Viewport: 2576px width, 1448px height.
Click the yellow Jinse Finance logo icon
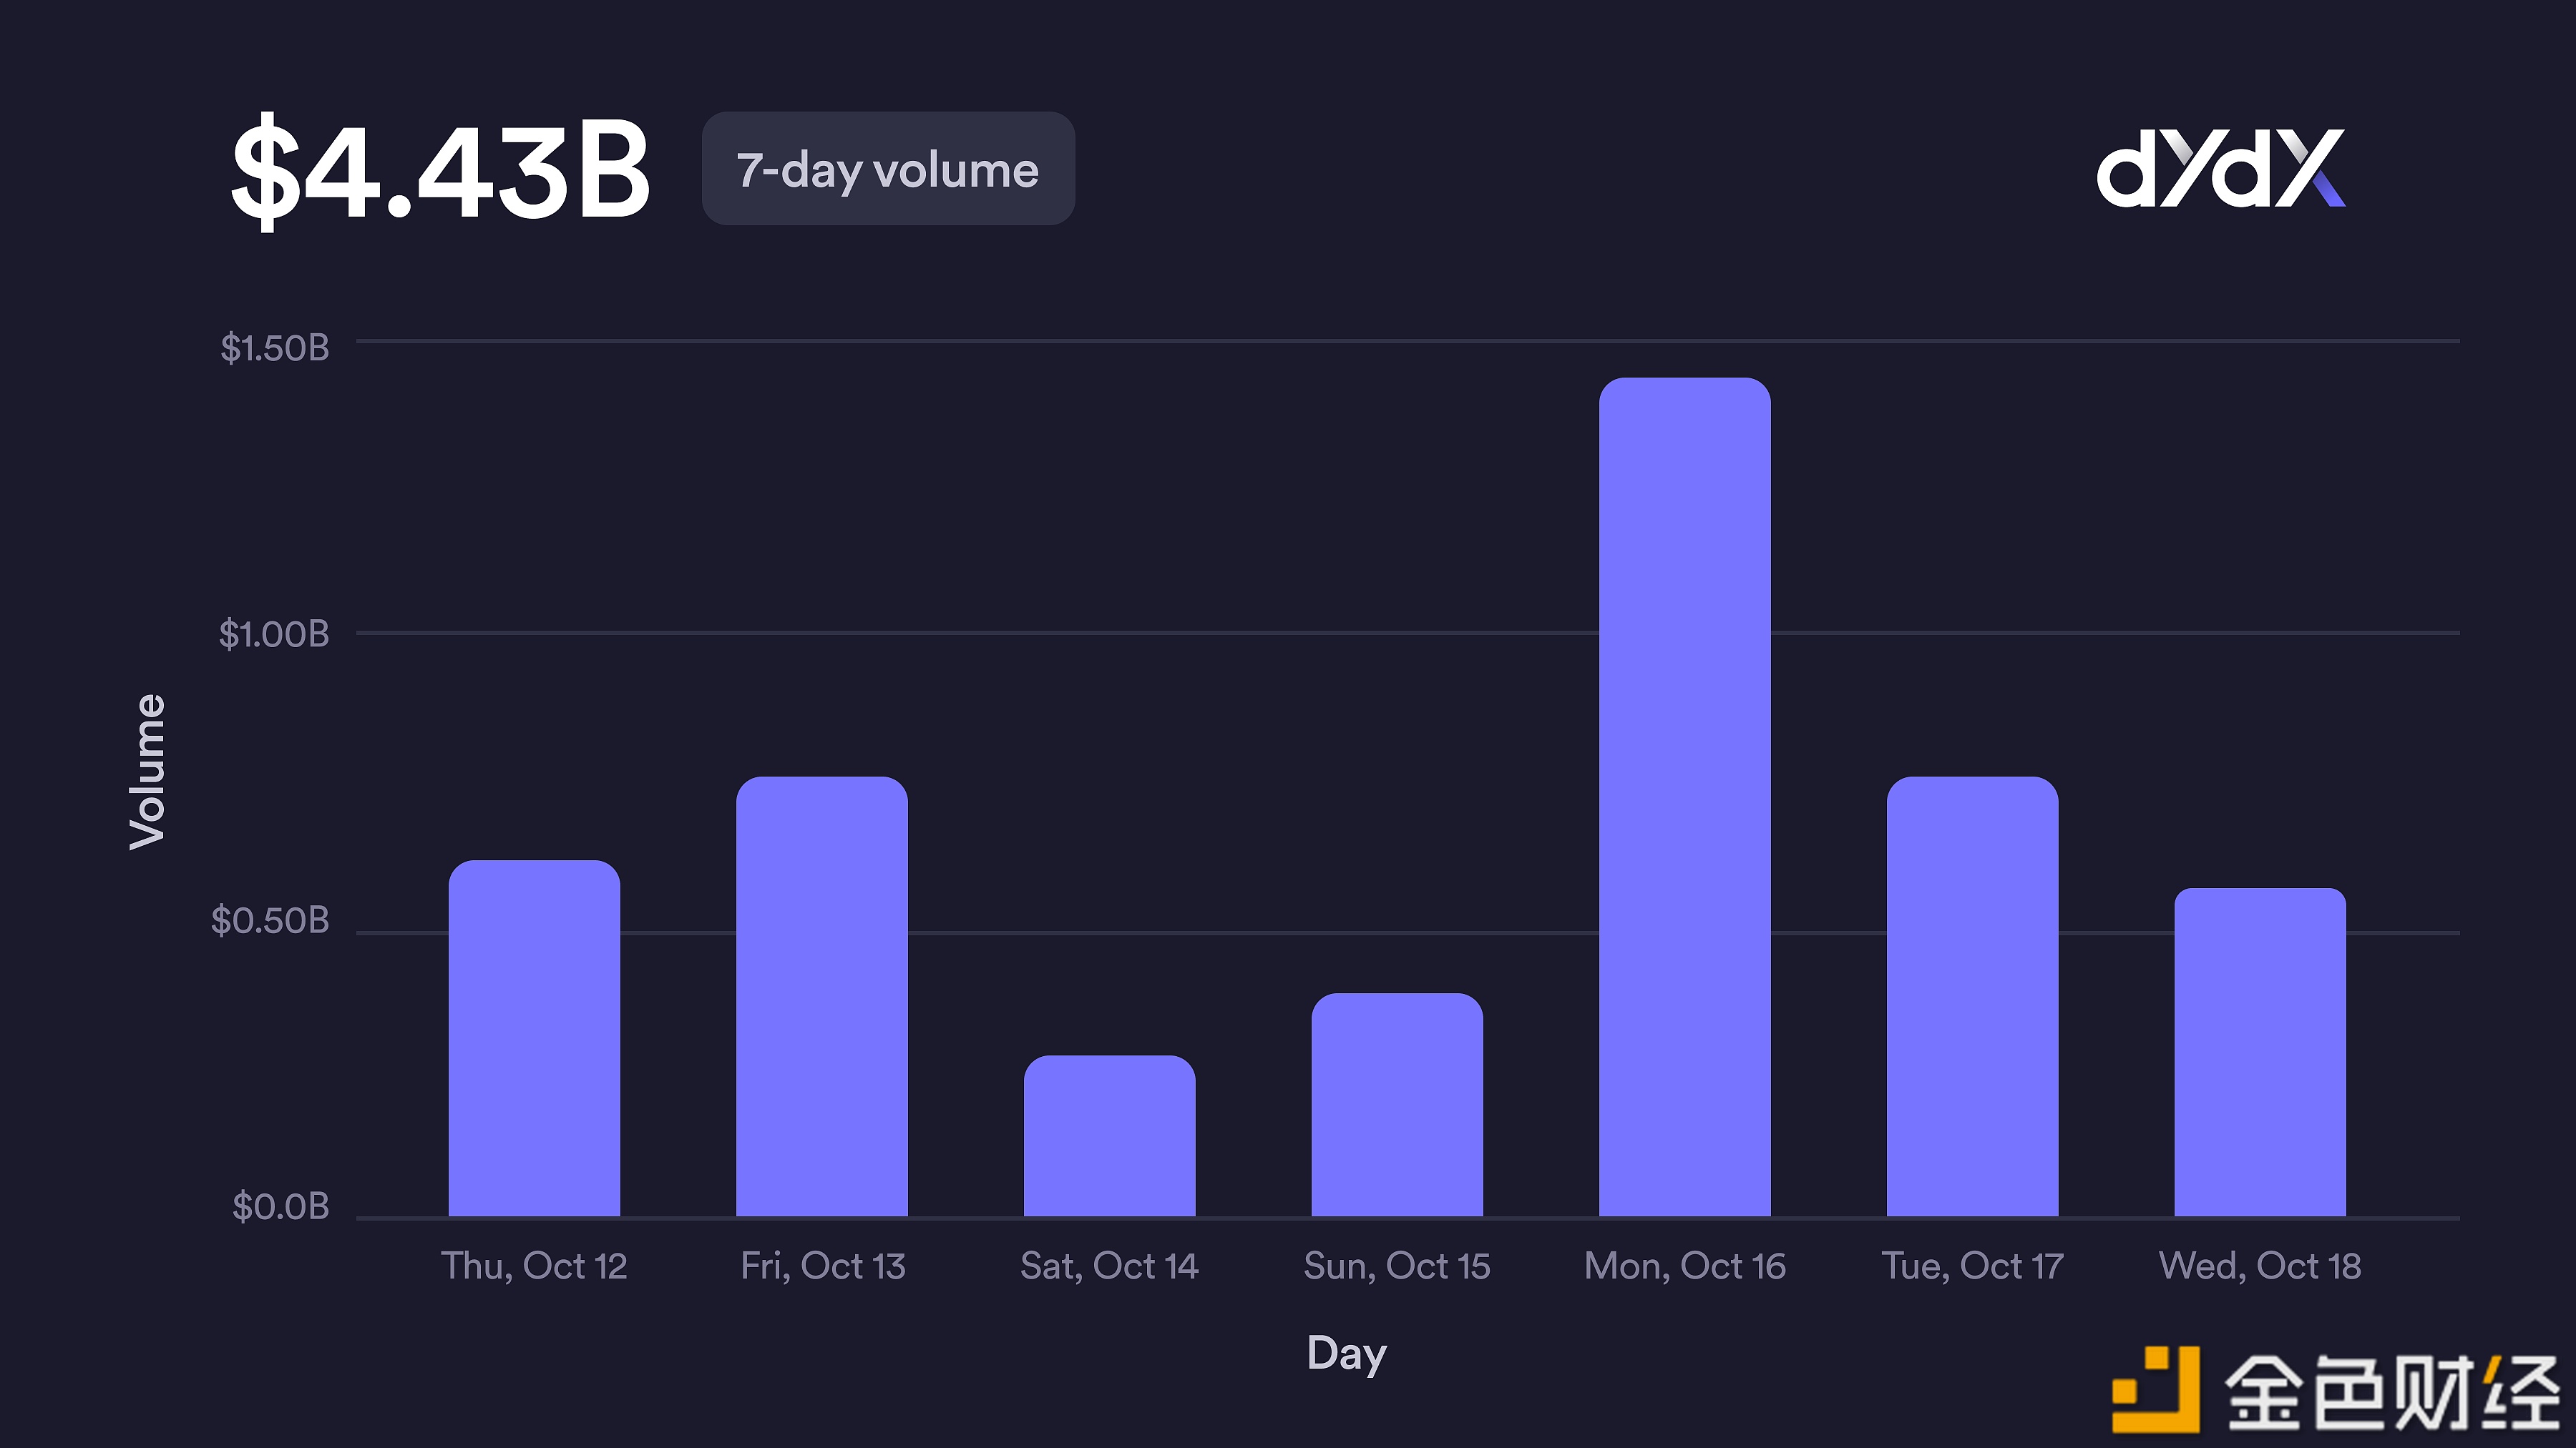[x=2155, y=1389]
